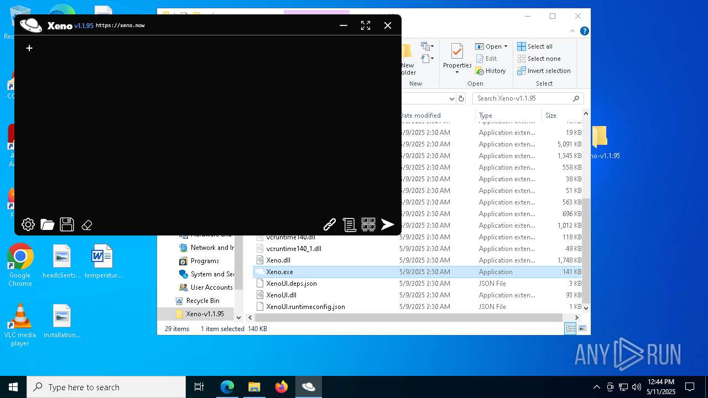Show hidden tray icons chevron
This screenshot has height=398, width=708.
(596, 387)
